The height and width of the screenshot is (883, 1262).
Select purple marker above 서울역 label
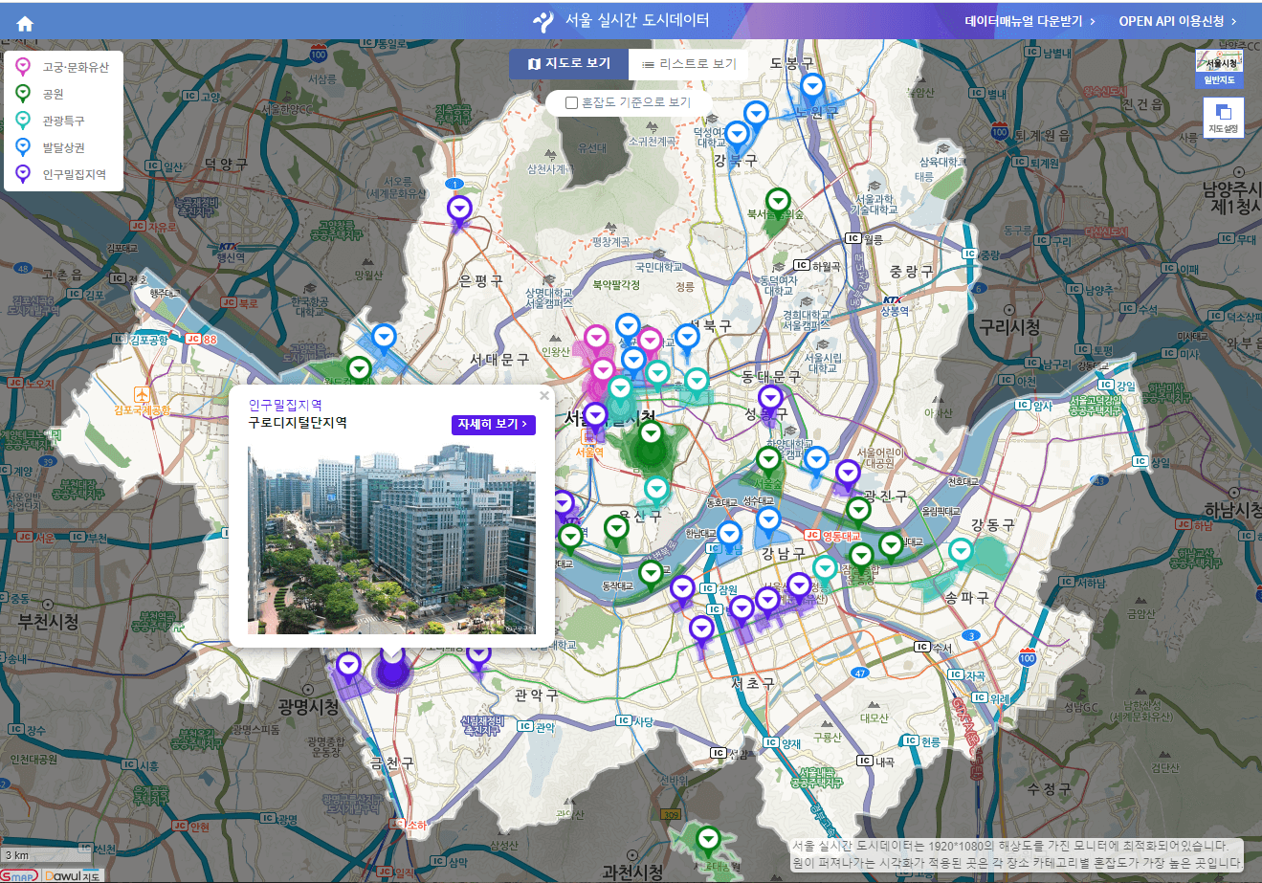[596, 418]
